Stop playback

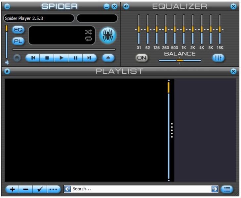tap(47, 58)
